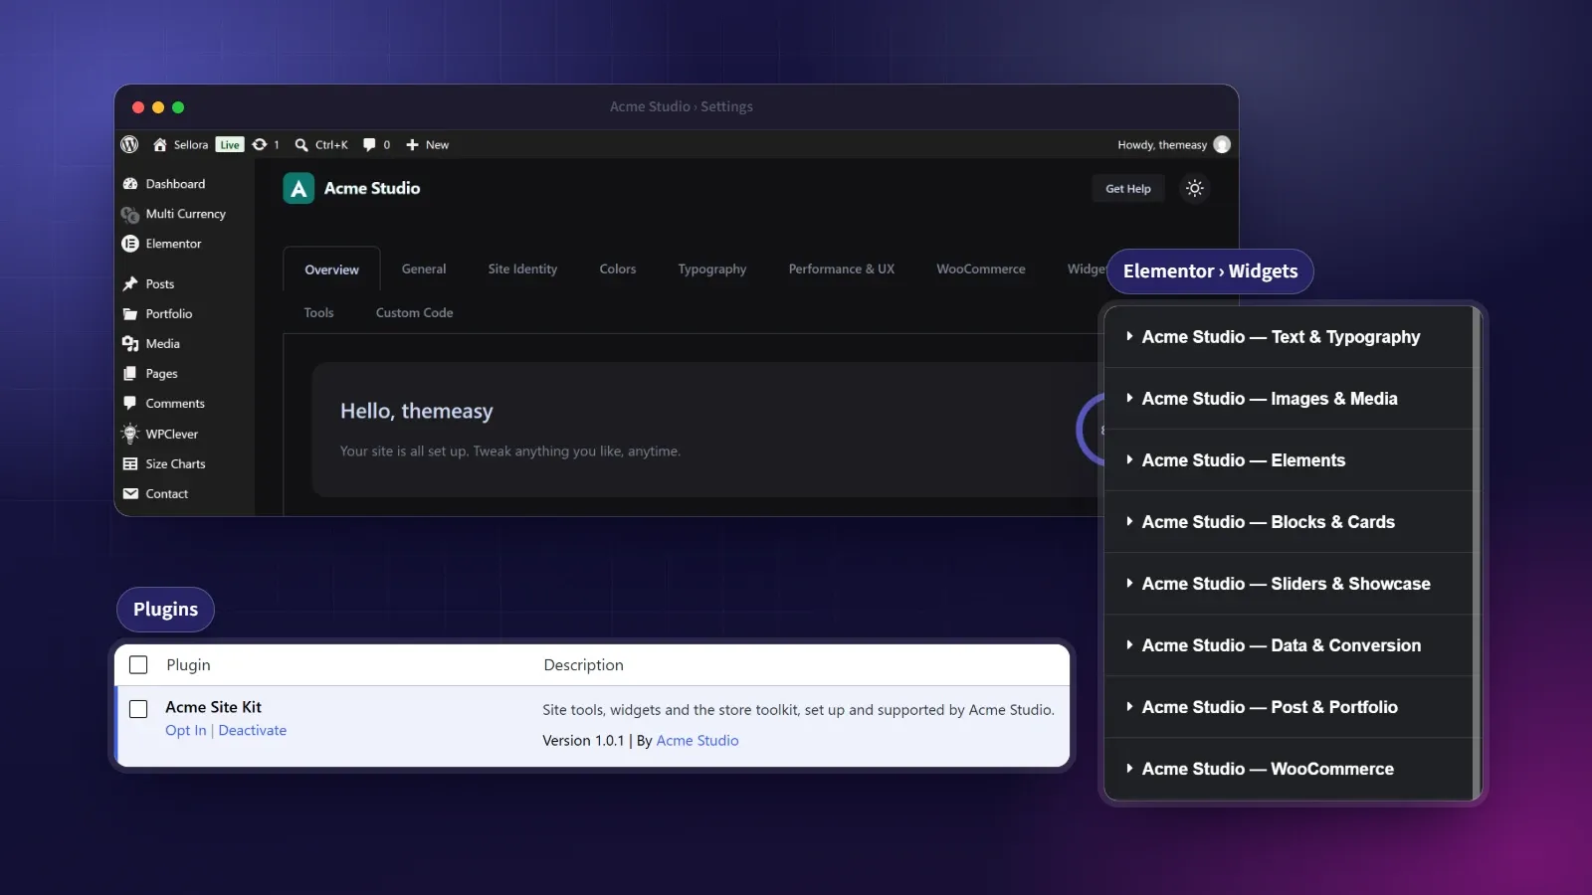
Task: Click the Elementor sidebar icon
Action: [130, 244]
